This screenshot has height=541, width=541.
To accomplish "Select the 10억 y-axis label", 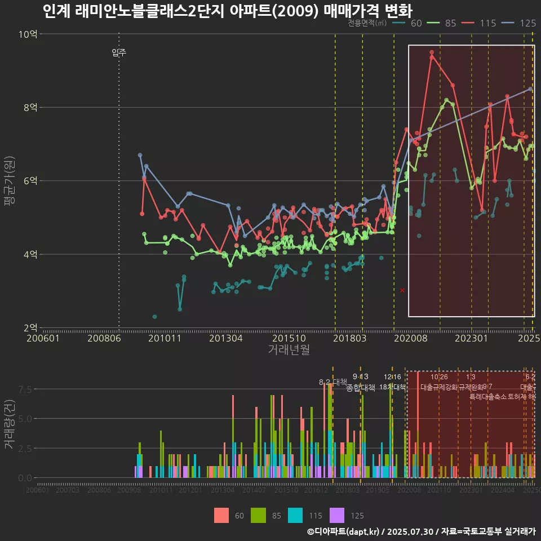I will click(28, 34).
